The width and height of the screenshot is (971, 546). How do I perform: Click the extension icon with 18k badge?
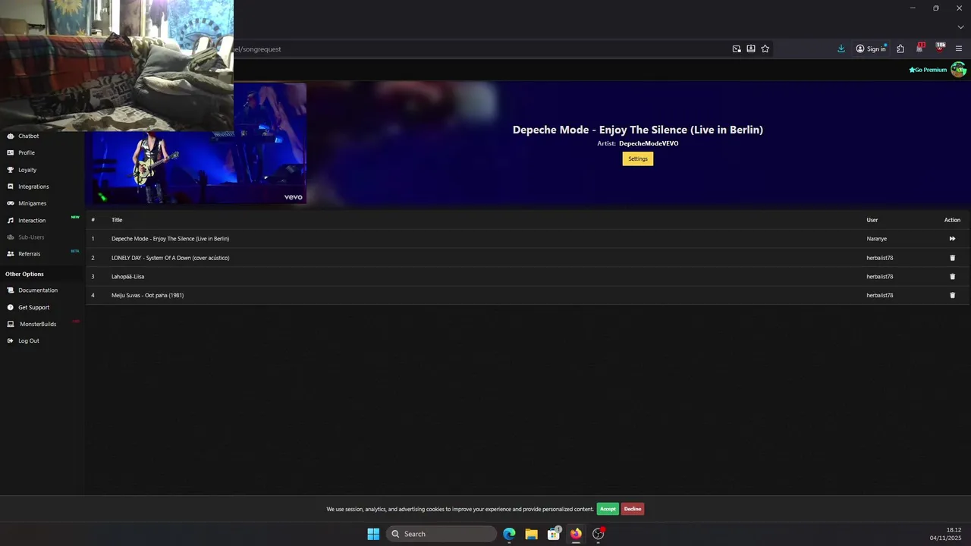940,48
